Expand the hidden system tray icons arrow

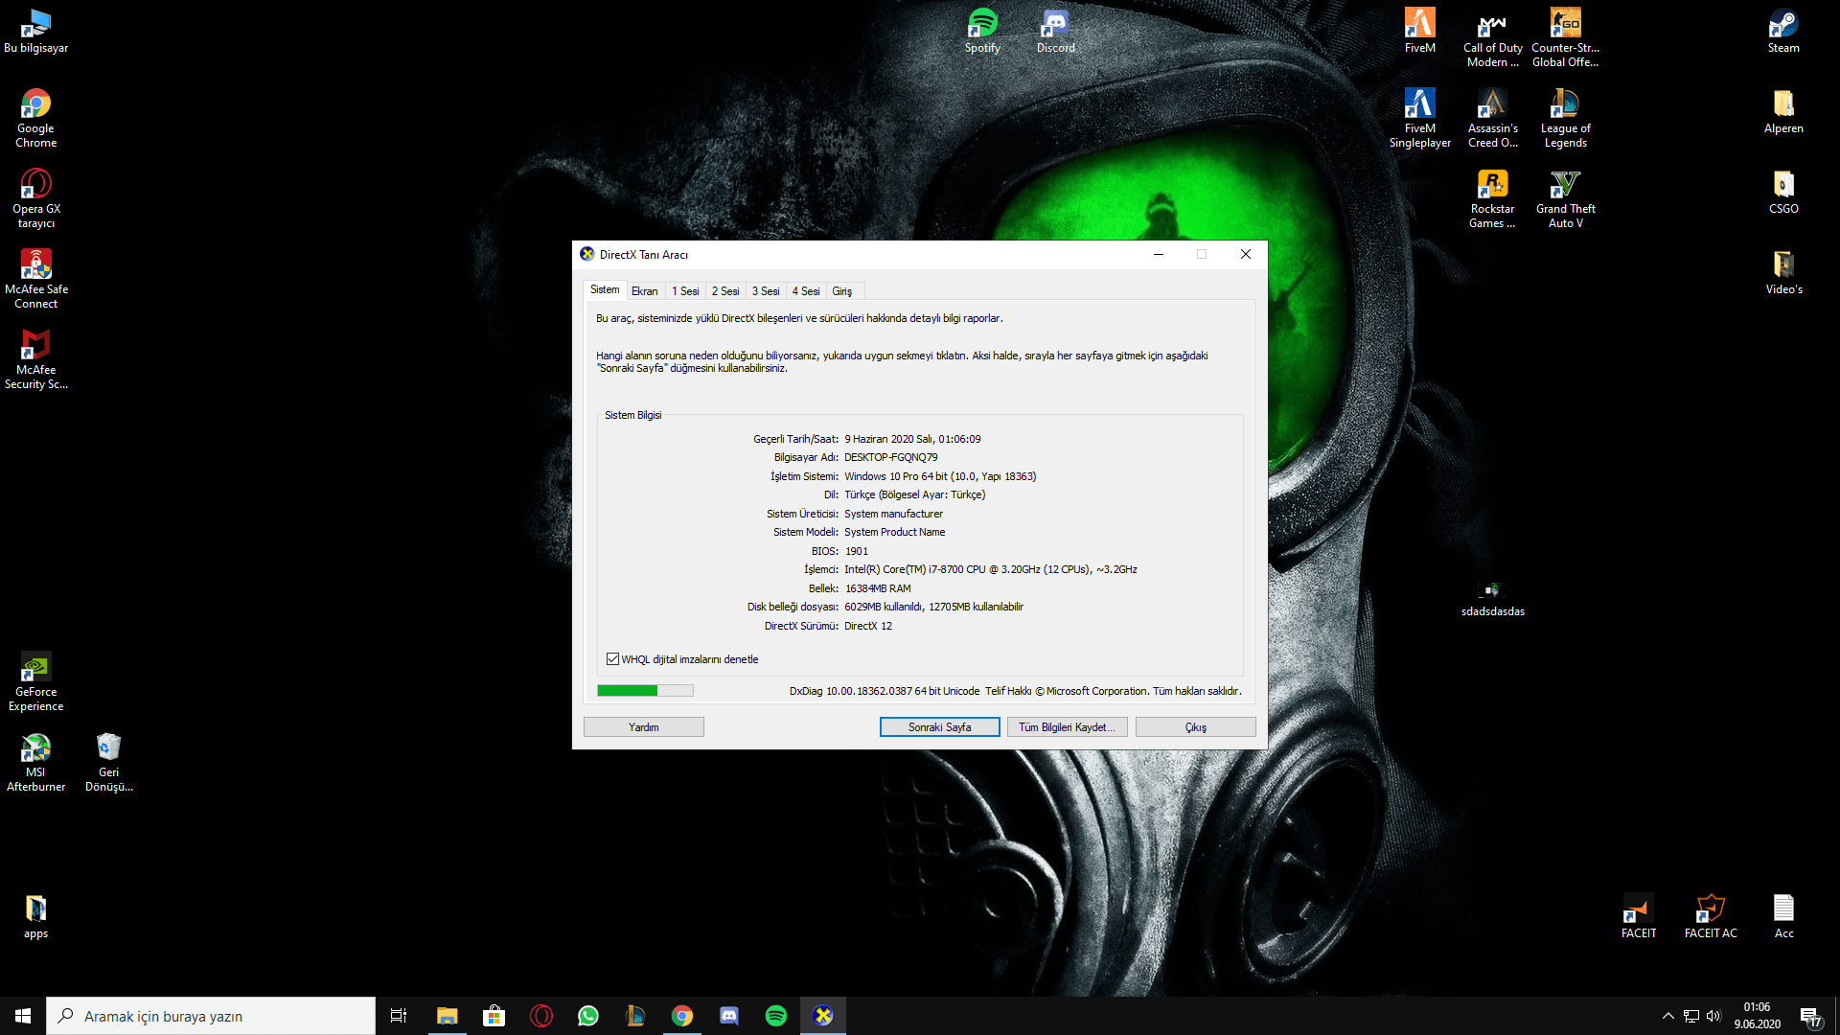[x=1667, y=1016]
